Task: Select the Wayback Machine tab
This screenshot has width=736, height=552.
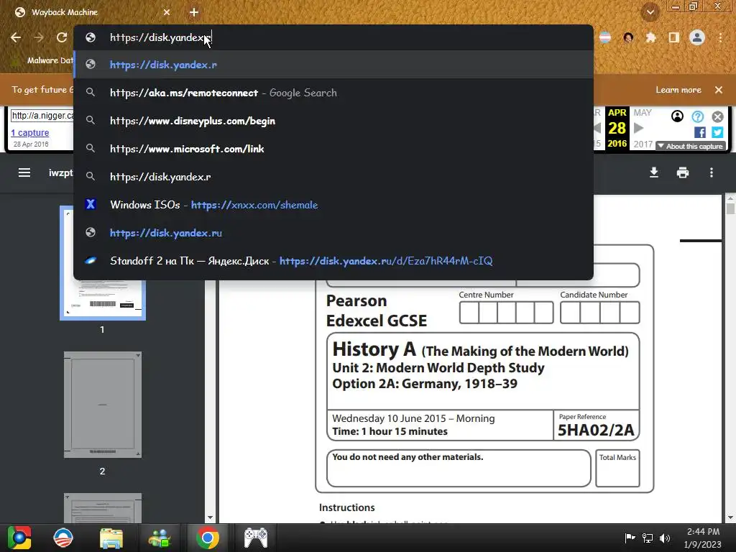Action: pos(91,12)
